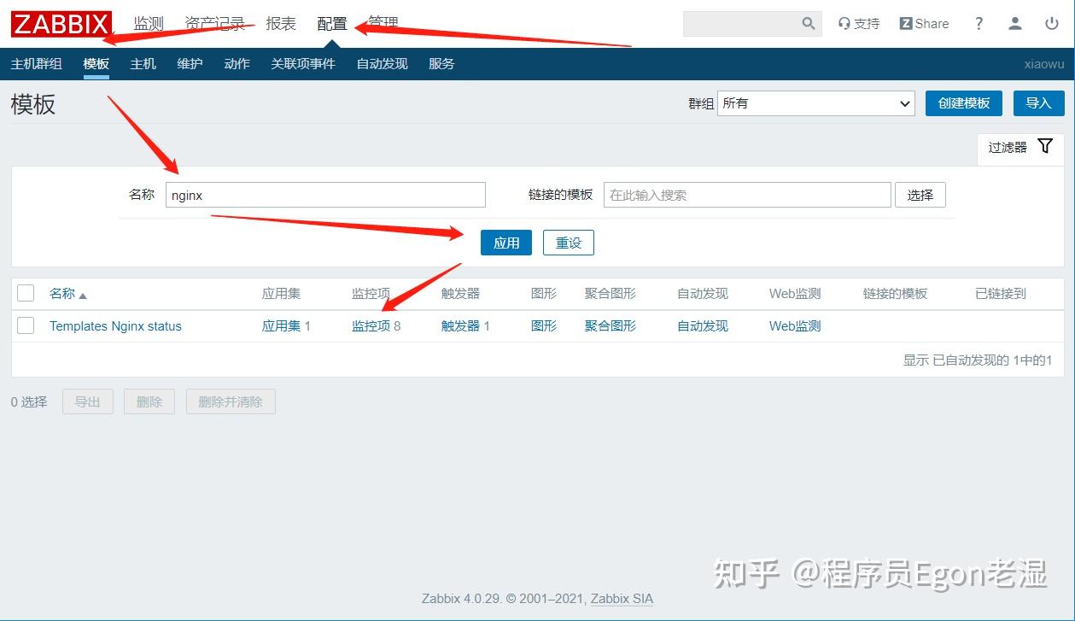Click the disabled 导出 button
1075x621 pixels.
[88, 401]
